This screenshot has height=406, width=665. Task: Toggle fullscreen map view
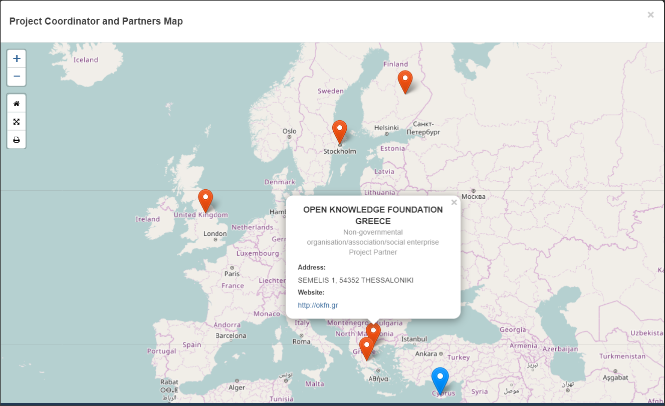[x=17, y=122]
